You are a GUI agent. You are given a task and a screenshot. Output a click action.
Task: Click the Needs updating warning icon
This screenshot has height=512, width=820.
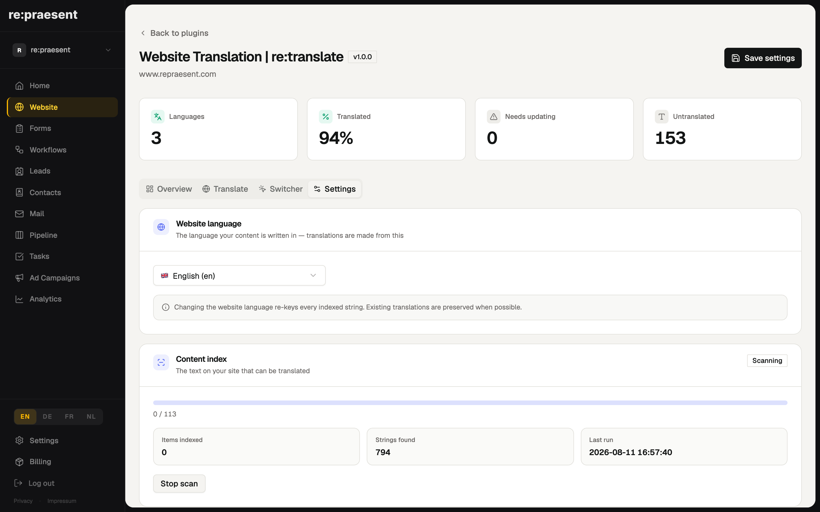[494, 117]
